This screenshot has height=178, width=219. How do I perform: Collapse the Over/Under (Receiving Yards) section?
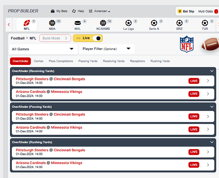[211, 71]
